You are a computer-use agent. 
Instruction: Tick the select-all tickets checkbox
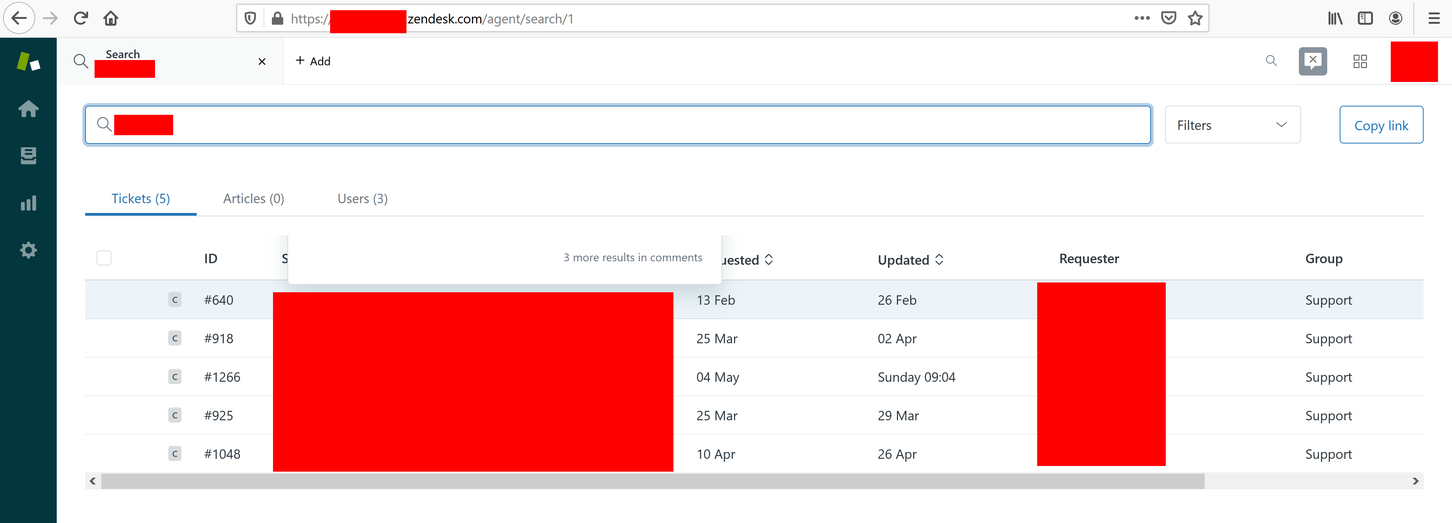click(104, 258)
